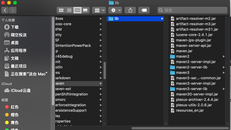Select the lib folder in middle column
The height and width of the screenshot is (130, 231).
[x=135, y=19]
